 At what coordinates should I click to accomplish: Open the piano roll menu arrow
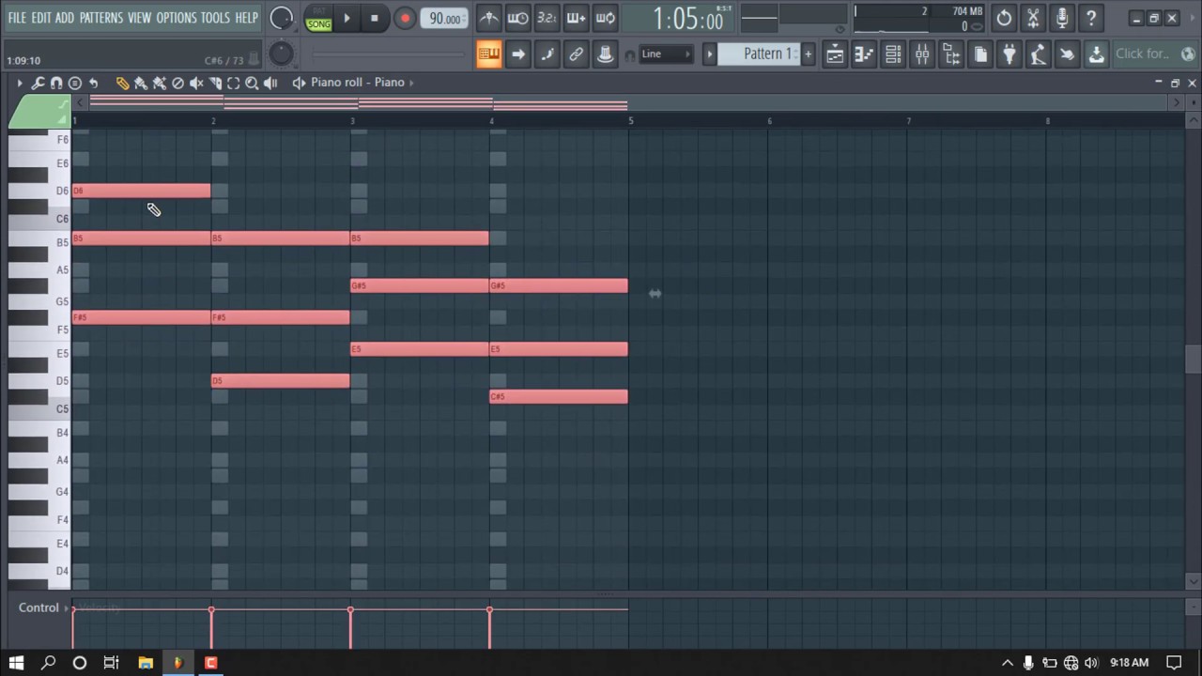point(19,83)
